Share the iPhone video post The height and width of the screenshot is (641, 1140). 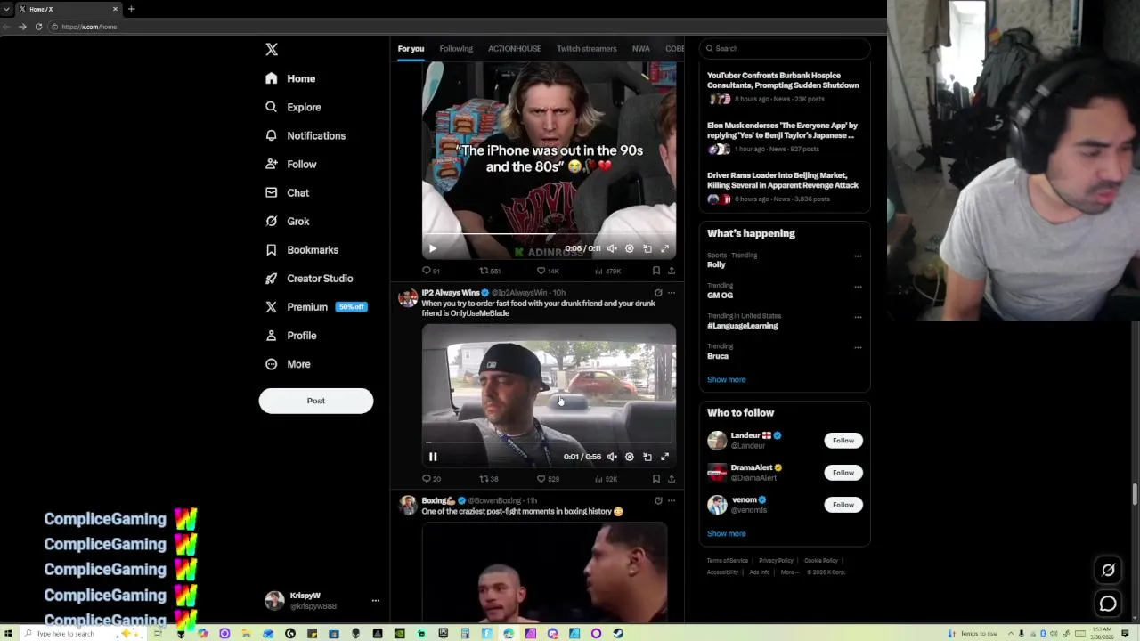click(x=672, y=271)
